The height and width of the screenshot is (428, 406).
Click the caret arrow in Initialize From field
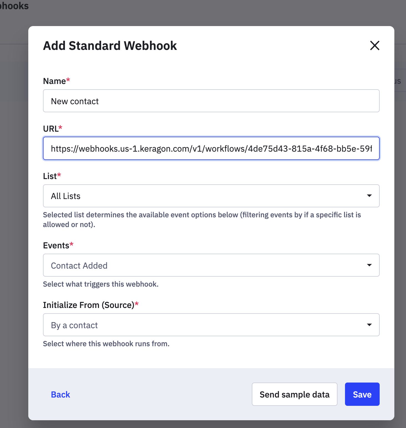(369, 325)
